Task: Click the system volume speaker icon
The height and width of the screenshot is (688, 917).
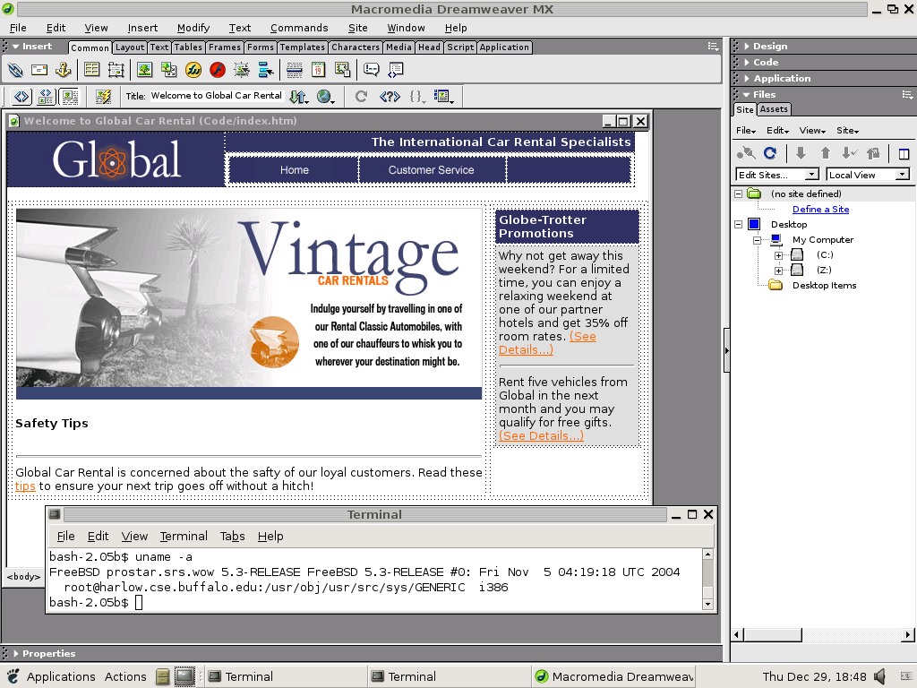Action: point(880,677)
